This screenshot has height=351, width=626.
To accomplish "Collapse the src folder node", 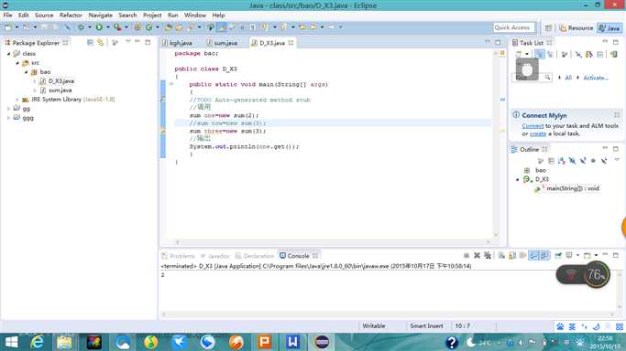I will tap(17, 63).
